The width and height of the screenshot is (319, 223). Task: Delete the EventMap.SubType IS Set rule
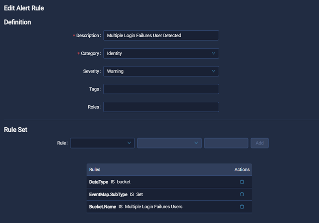(x=242, y=194)
